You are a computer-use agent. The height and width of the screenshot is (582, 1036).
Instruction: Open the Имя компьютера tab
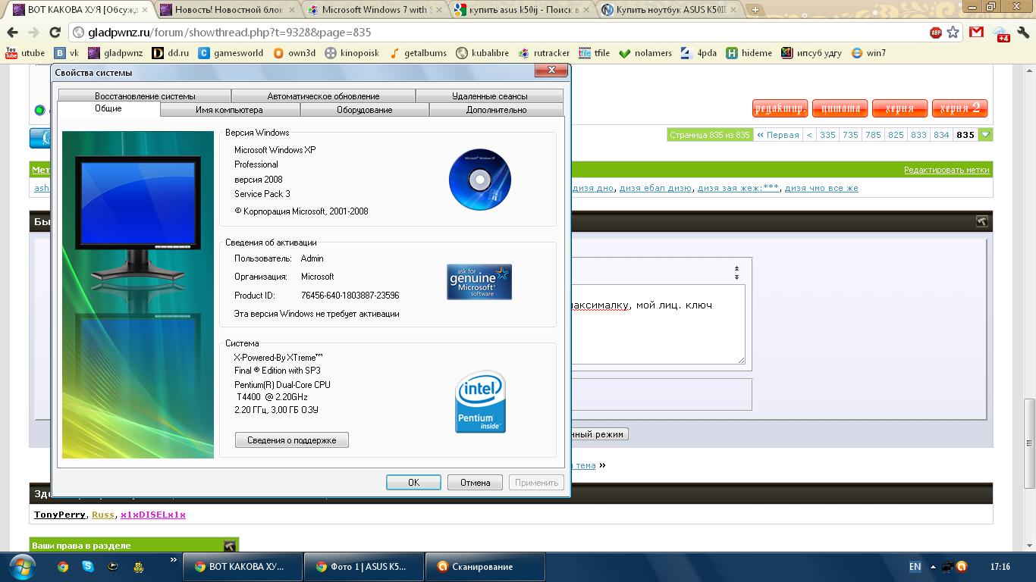229,110
